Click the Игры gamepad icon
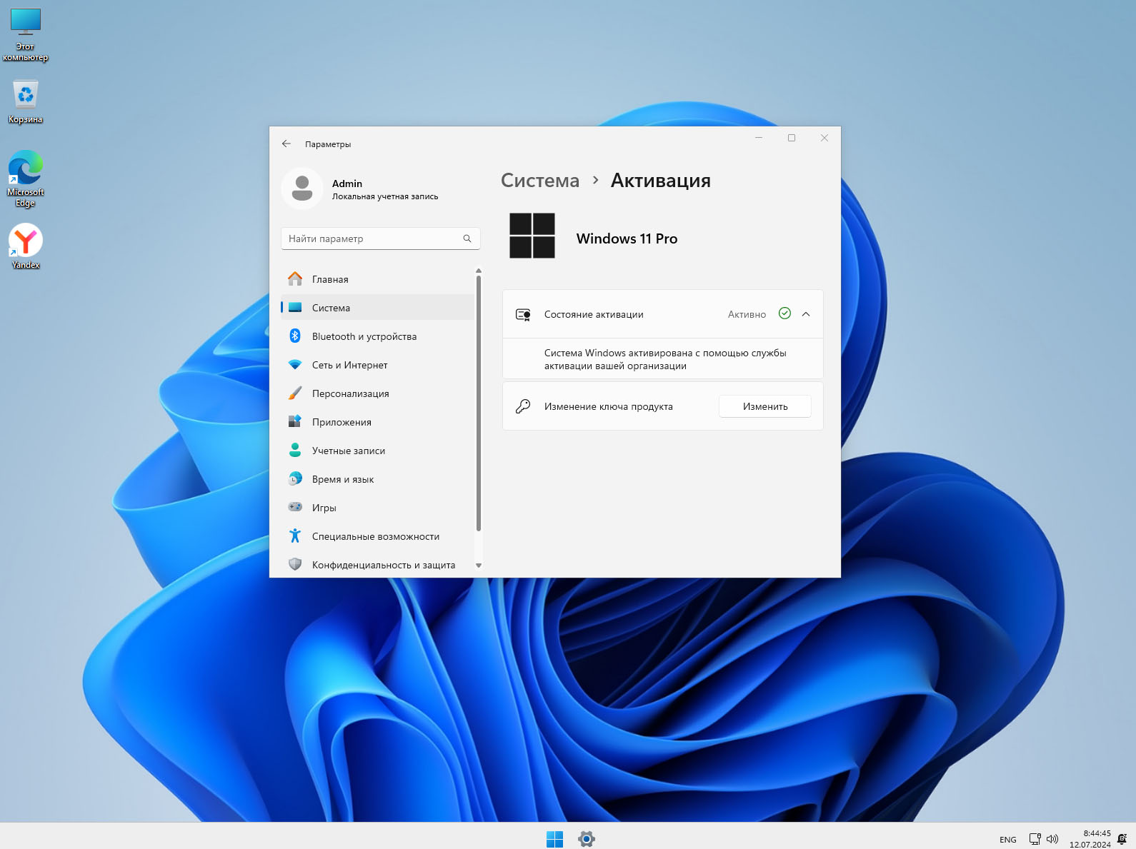1136x849 pixels. point(295,507)
